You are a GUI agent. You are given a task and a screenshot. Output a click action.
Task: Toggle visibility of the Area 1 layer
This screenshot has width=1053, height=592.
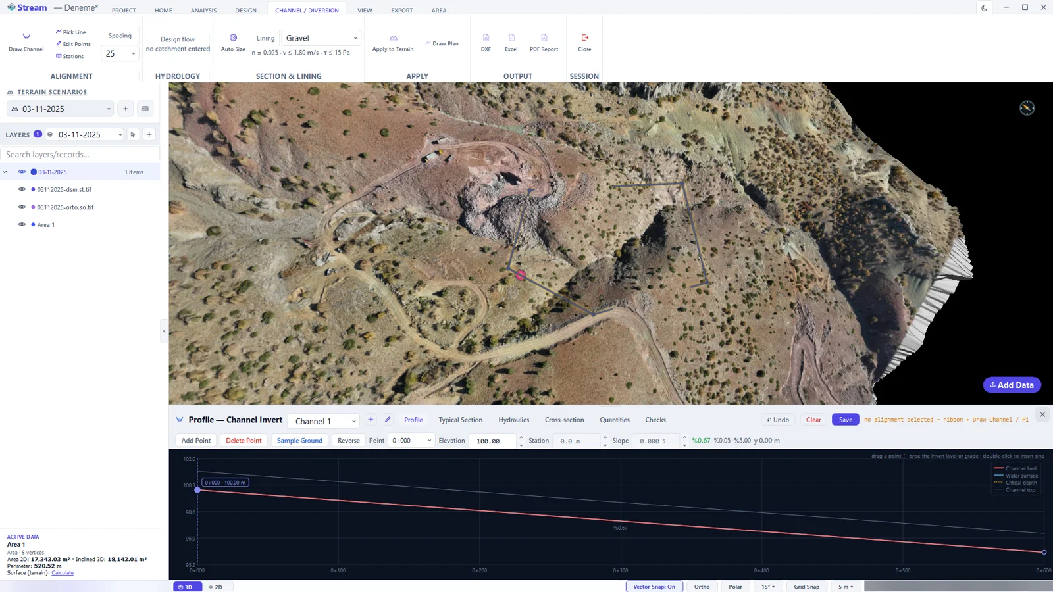point(22,224)
